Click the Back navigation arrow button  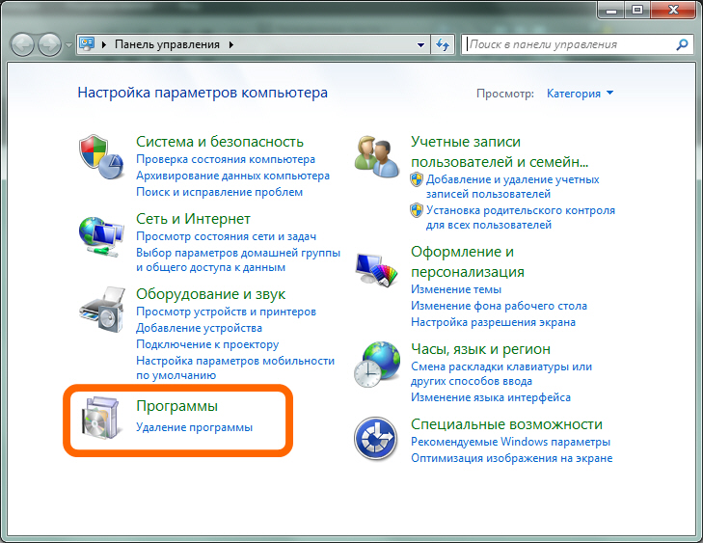coord(22,44)
